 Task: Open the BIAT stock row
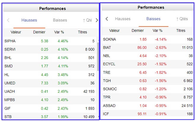coord(107,48)
